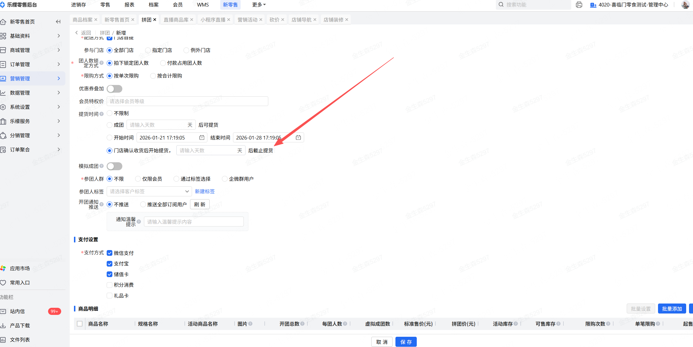
Task: Toggle the 模拟成团 switch
Action: click(x=114, y=166)
